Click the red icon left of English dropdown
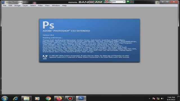Image resolution: width=180 pixels, height=101 pixels. coord(107,2)
